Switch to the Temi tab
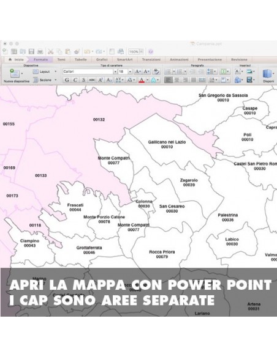The width and height of the screenshot is (277, 357). (61, 60)
